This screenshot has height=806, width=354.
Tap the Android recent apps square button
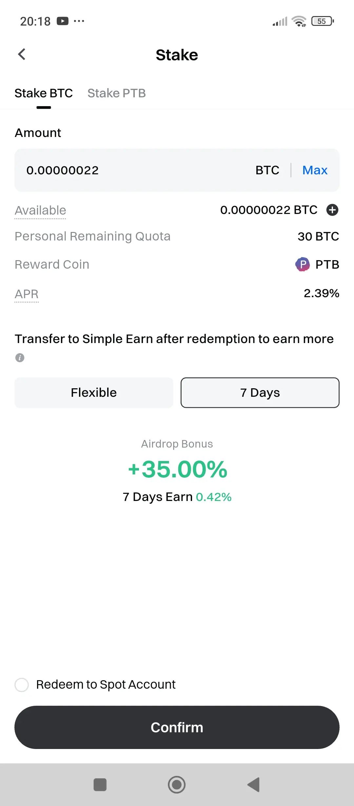point(100,785)
